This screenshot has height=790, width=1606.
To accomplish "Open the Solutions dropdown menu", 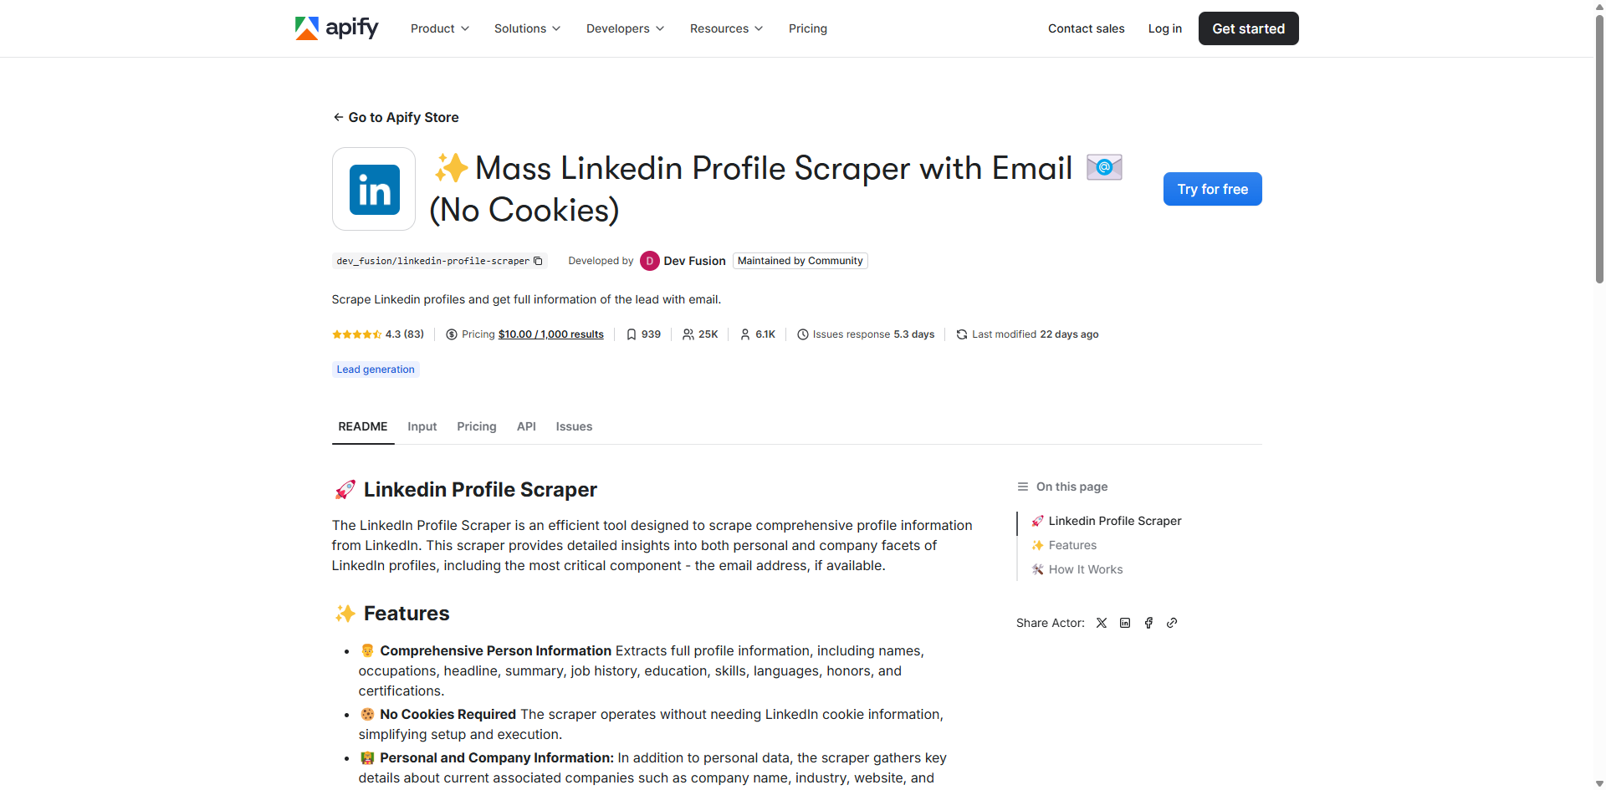I will pos(527,28).
